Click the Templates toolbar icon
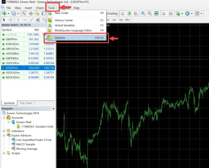This screenshot has height=168, width=209. (x=197, y=14)
